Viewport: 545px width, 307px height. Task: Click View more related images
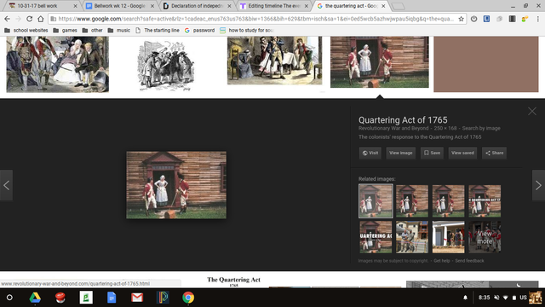click(485, 237)
